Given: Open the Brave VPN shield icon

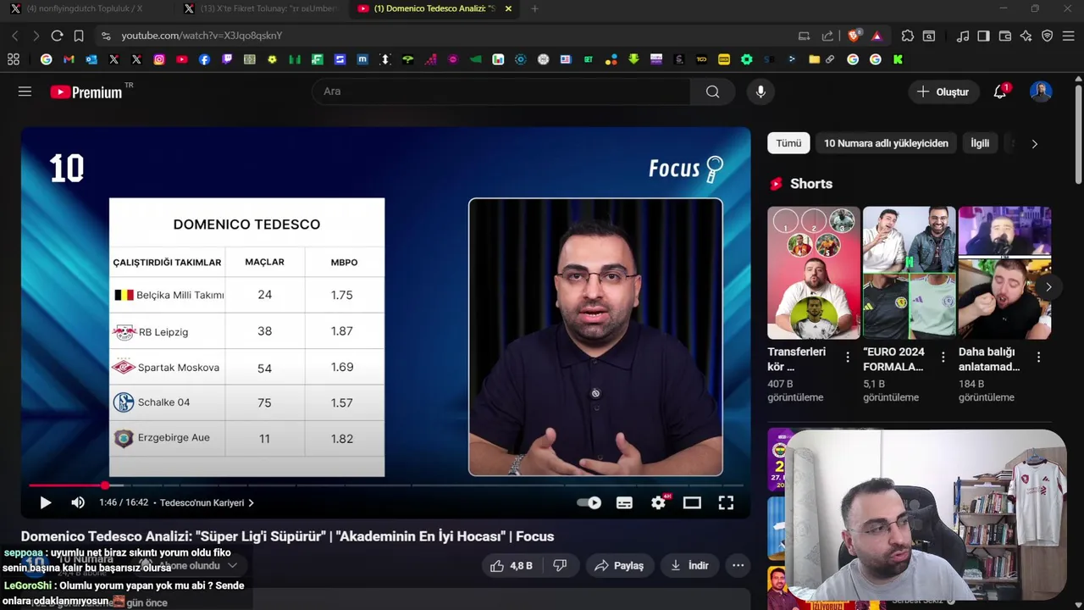Looking at the screenshot, I should 1048,36.
